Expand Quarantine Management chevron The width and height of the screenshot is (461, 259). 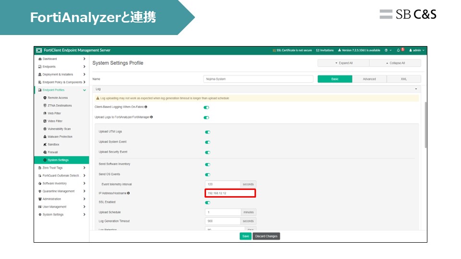[85, 191]
